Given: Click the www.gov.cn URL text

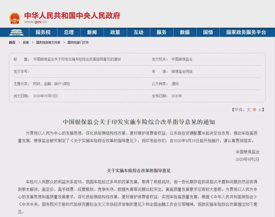Looking at the screenshot, I should (x=36, y=22).
